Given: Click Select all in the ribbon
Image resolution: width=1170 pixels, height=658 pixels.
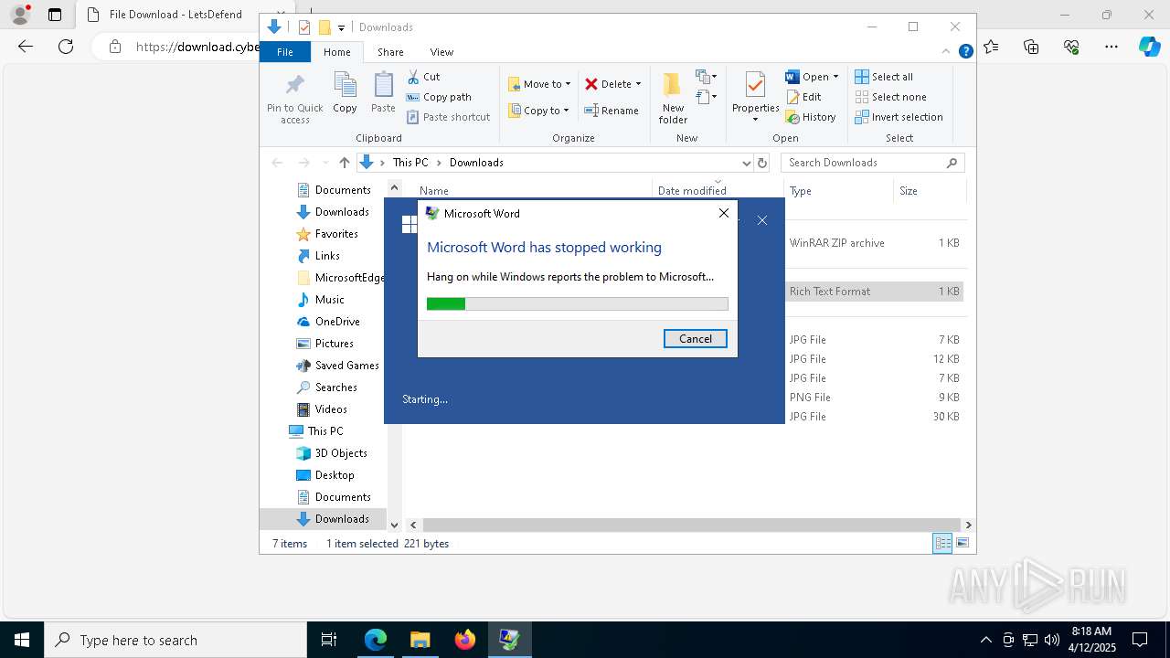Looking at the screenshot, I should (884, 77).
